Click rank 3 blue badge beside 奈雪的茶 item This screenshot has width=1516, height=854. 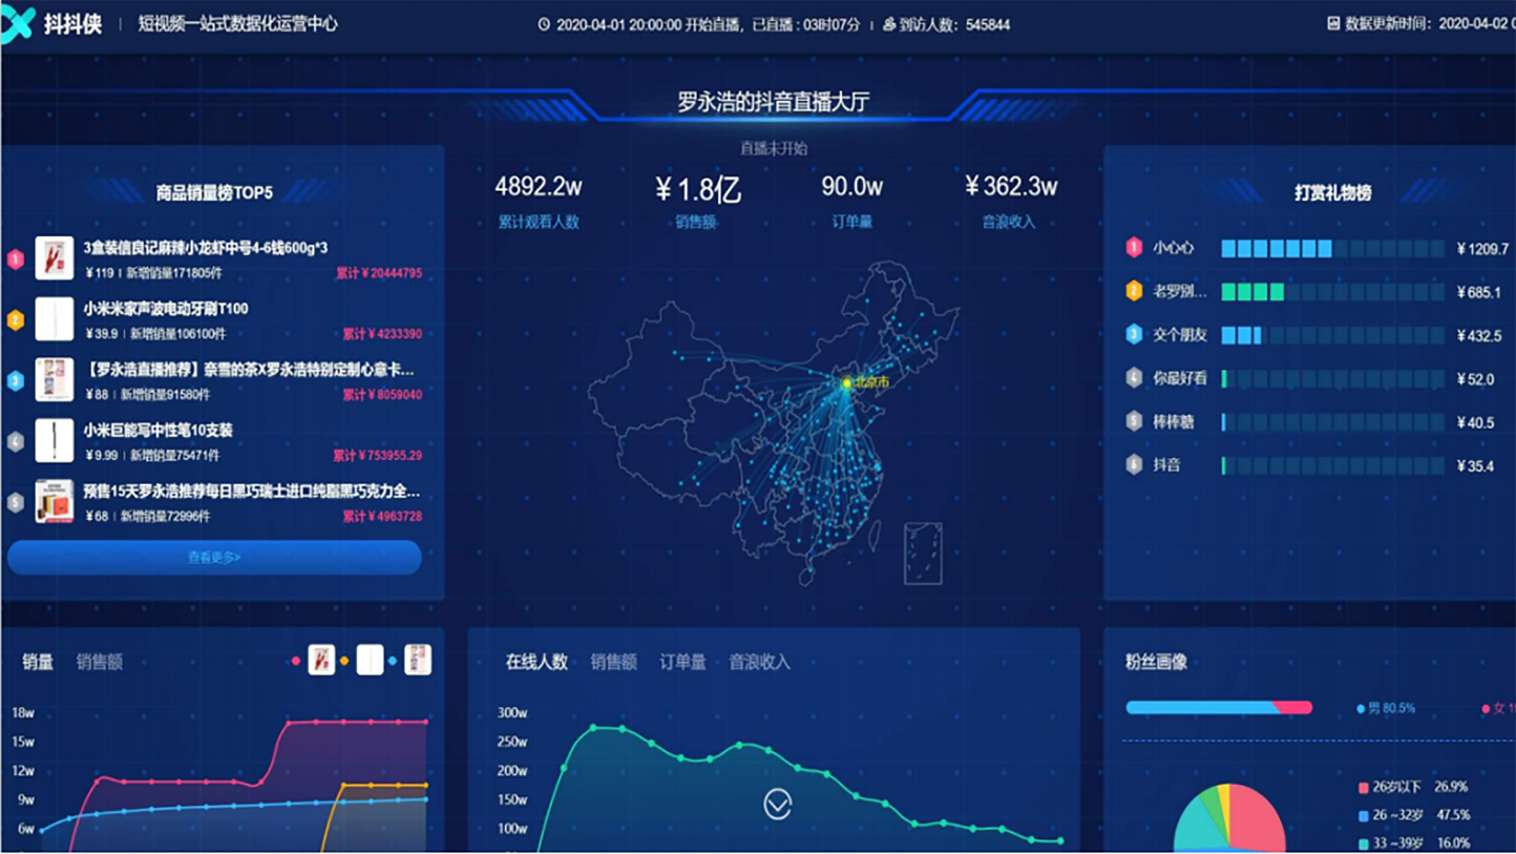pyautogui.click(x=15, y=380)
